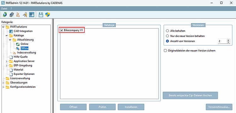This screenshot has height=113, width=236.
Task: Click the Indexverwaltung node icon
Action: [14, 53]
